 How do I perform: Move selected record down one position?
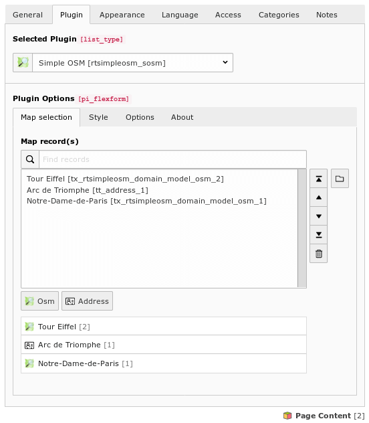pyautogui.click(x=318, y=216)
